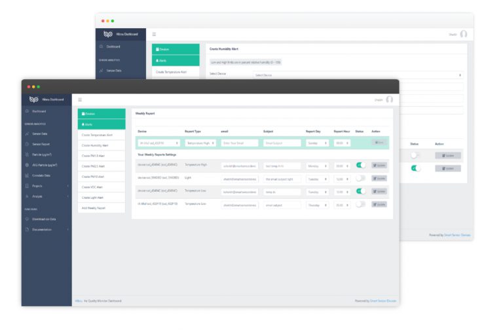Screen dimensions: 503x335
Task: Click the Sensor Report icon in sidebar
Action: (27, 144)
